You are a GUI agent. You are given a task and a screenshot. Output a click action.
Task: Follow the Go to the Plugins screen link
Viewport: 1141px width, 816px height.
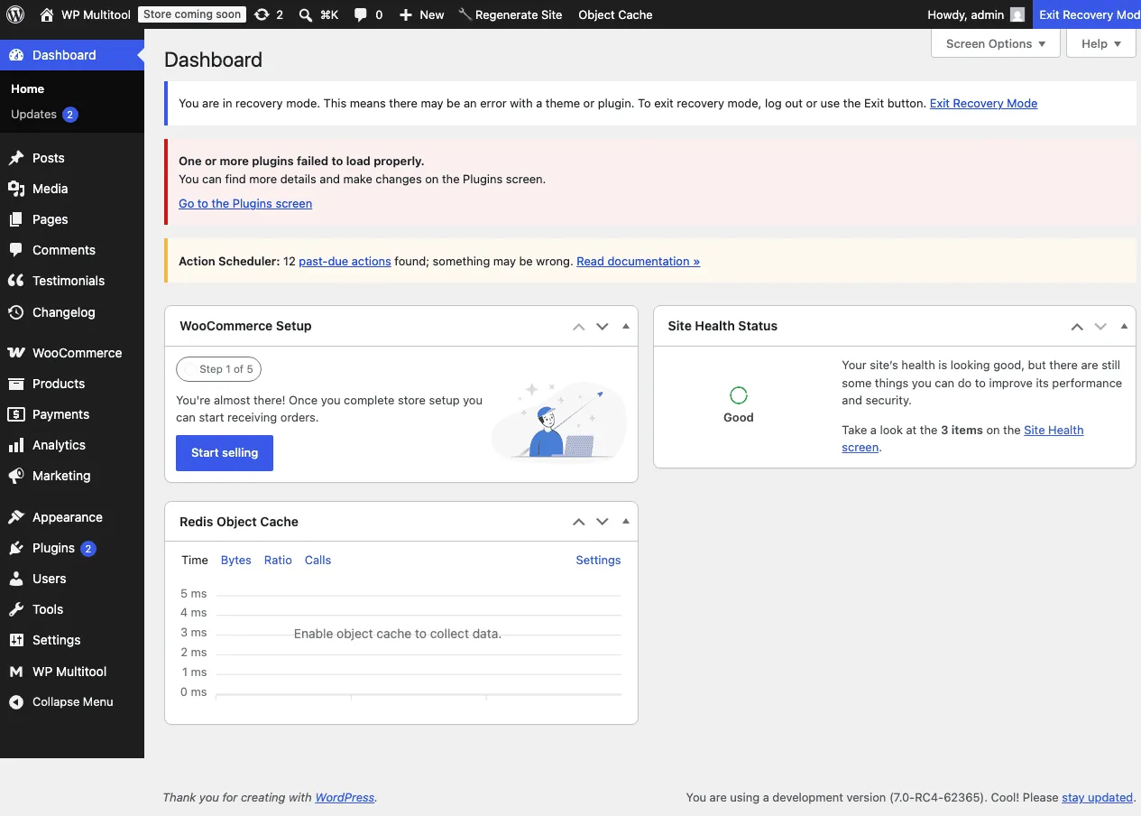coord(245,204)
